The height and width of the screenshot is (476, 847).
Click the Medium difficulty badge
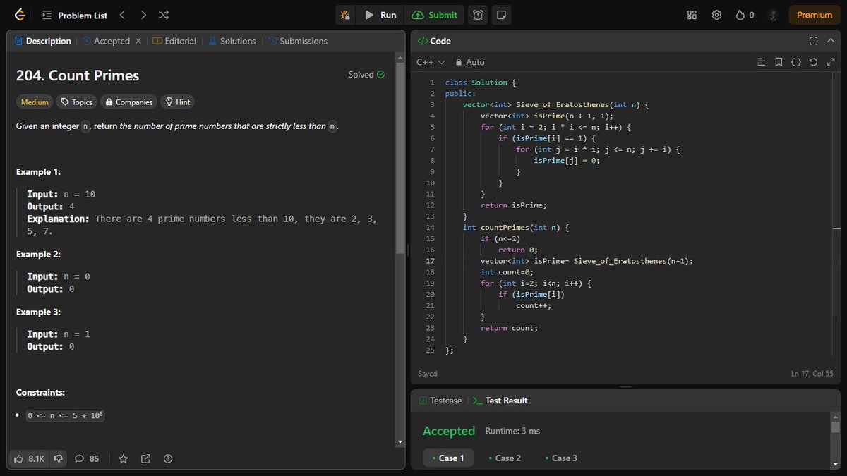click(x=35, y=102)
